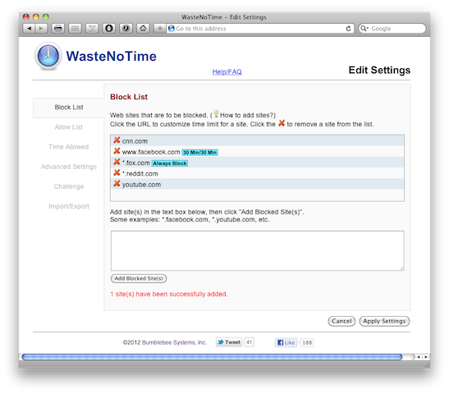Open Top Sites grid icon in toolbar
Screen dimensions: 449x394
(75, 29)
